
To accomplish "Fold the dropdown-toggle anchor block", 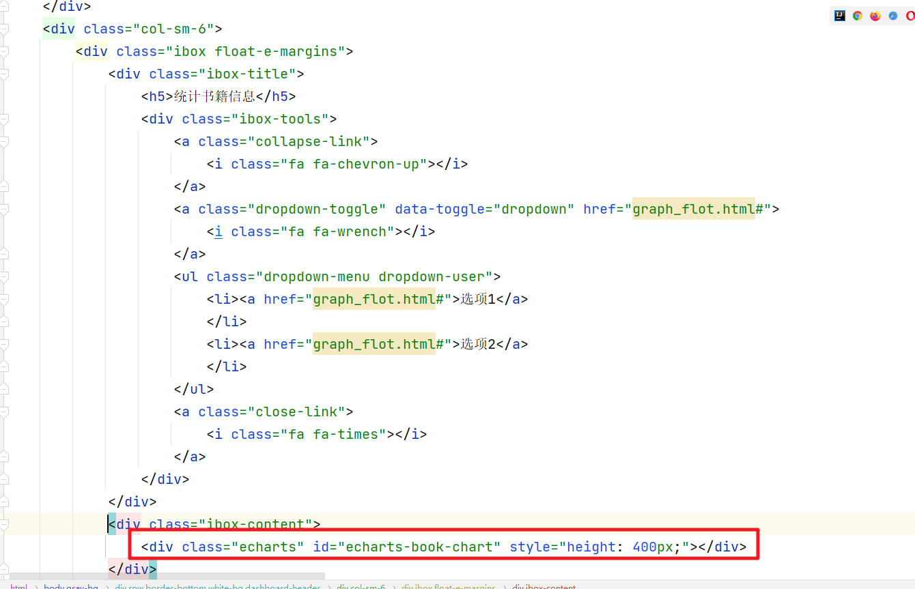I will pos(4,209).
